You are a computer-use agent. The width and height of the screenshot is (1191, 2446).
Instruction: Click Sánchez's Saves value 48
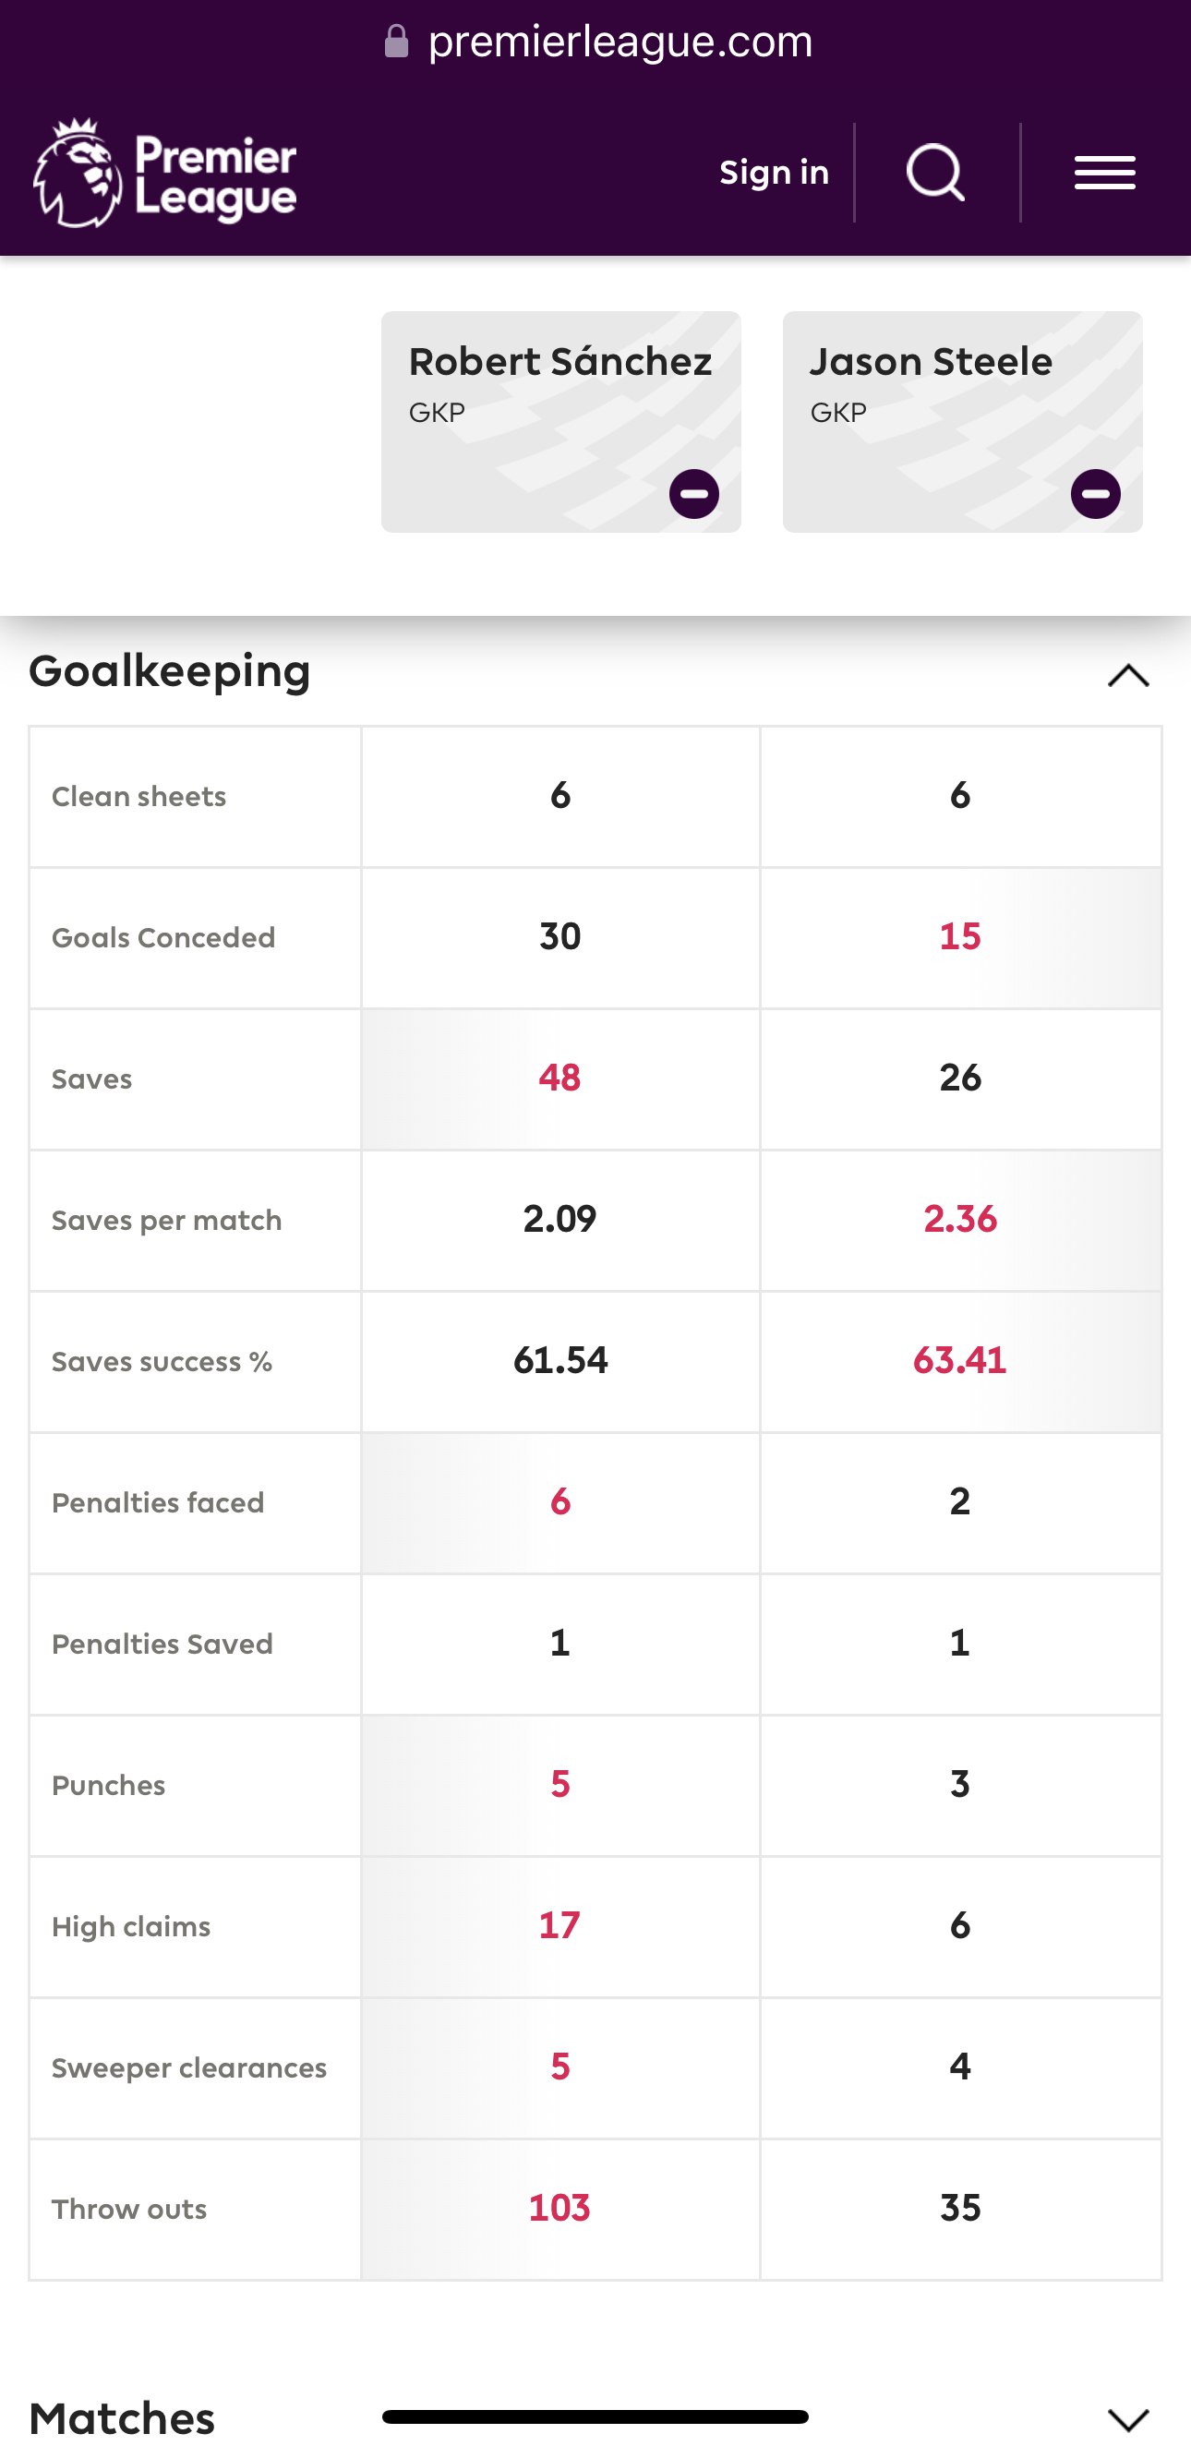(x=559, y=1078)
